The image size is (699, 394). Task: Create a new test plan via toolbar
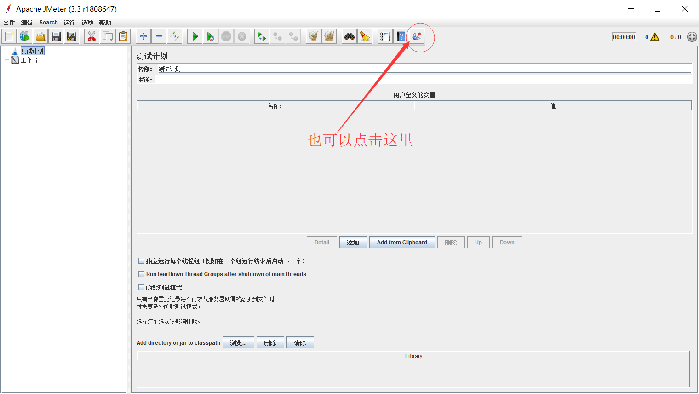click(x=9, y=36)
